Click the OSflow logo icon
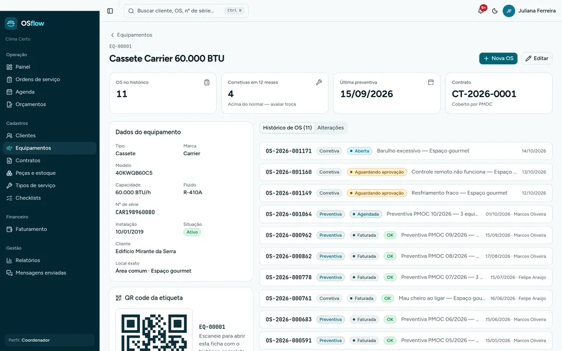 point(11,23)
